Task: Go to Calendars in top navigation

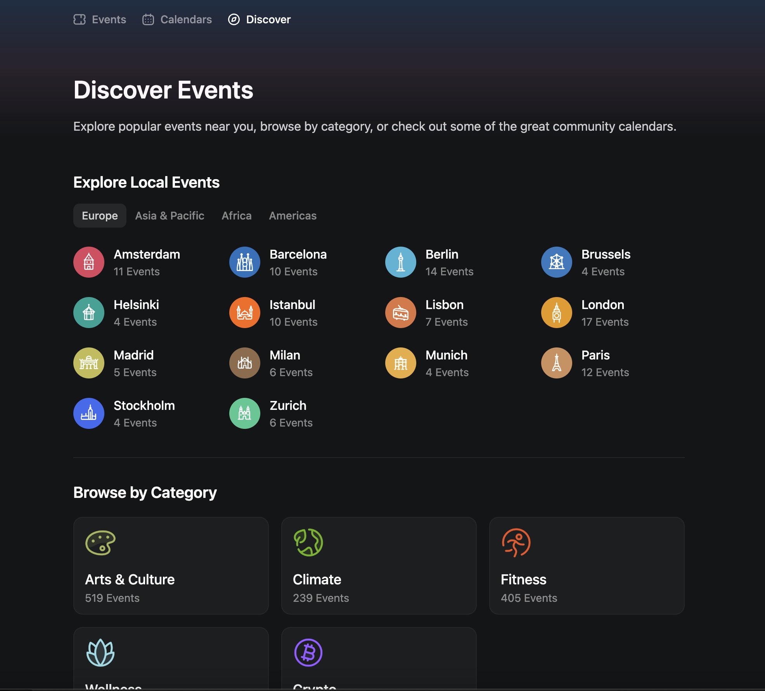Action: click(177, 19)
